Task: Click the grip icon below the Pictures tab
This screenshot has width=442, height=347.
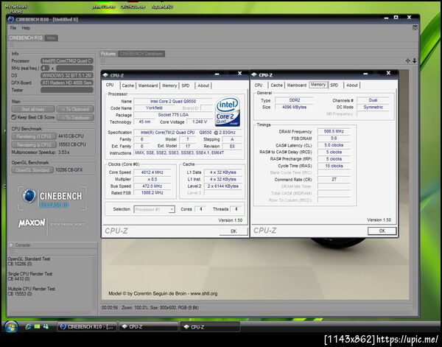Action: (103, 60)
